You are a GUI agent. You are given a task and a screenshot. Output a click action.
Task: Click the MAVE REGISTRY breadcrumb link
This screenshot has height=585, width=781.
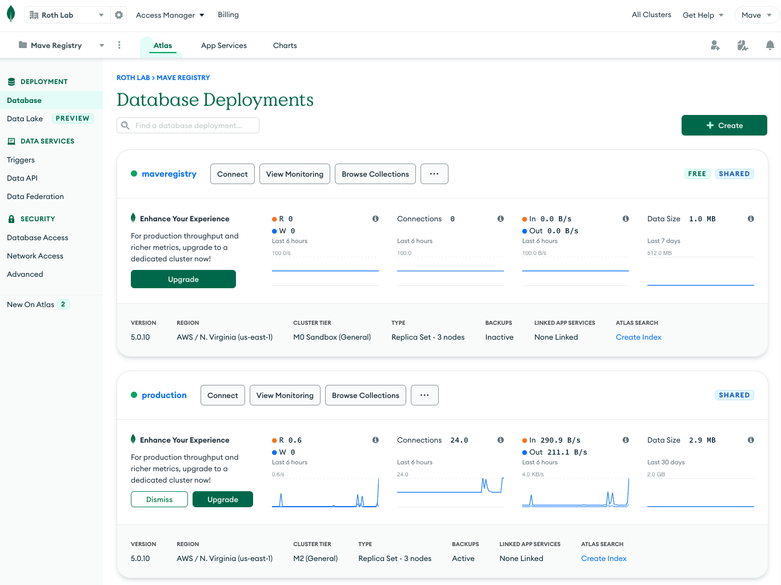coord(183,78)
